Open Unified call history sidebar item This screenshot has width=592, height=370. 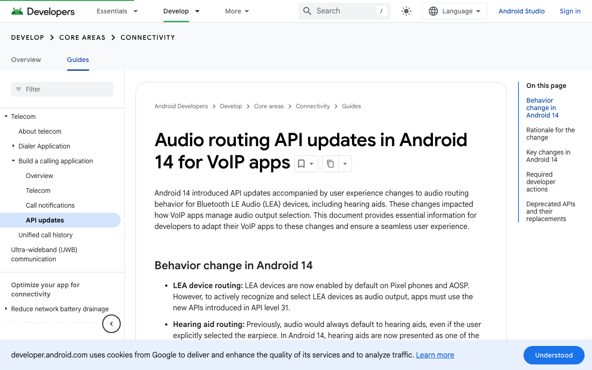[45, 235]
